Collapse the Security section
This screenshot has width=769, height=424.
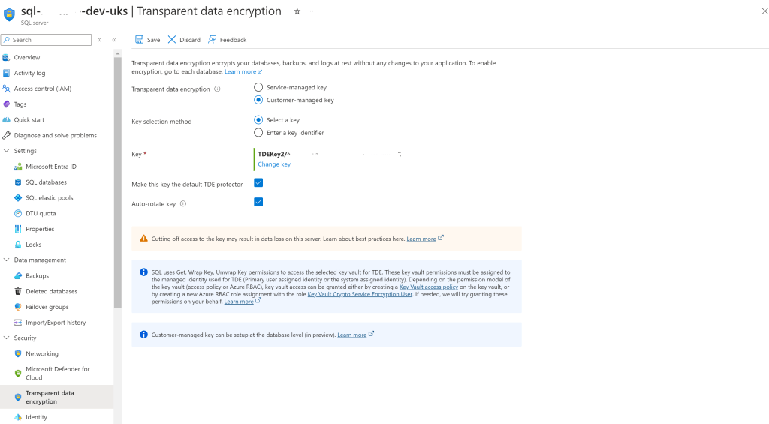click(6, 338)
